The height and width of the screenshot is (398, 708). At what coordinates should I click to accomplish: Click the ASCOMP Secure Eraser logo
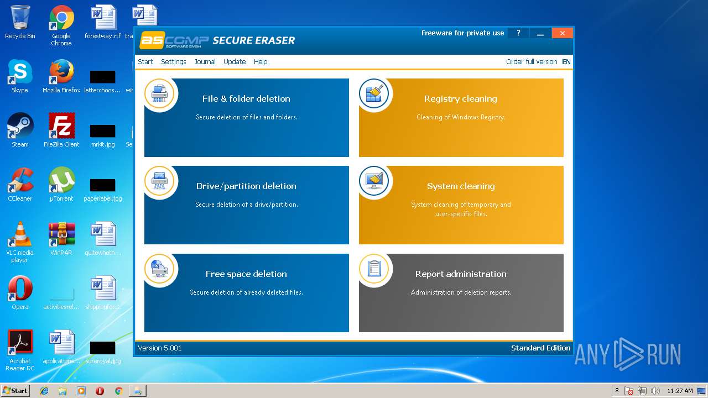point(217,40)
